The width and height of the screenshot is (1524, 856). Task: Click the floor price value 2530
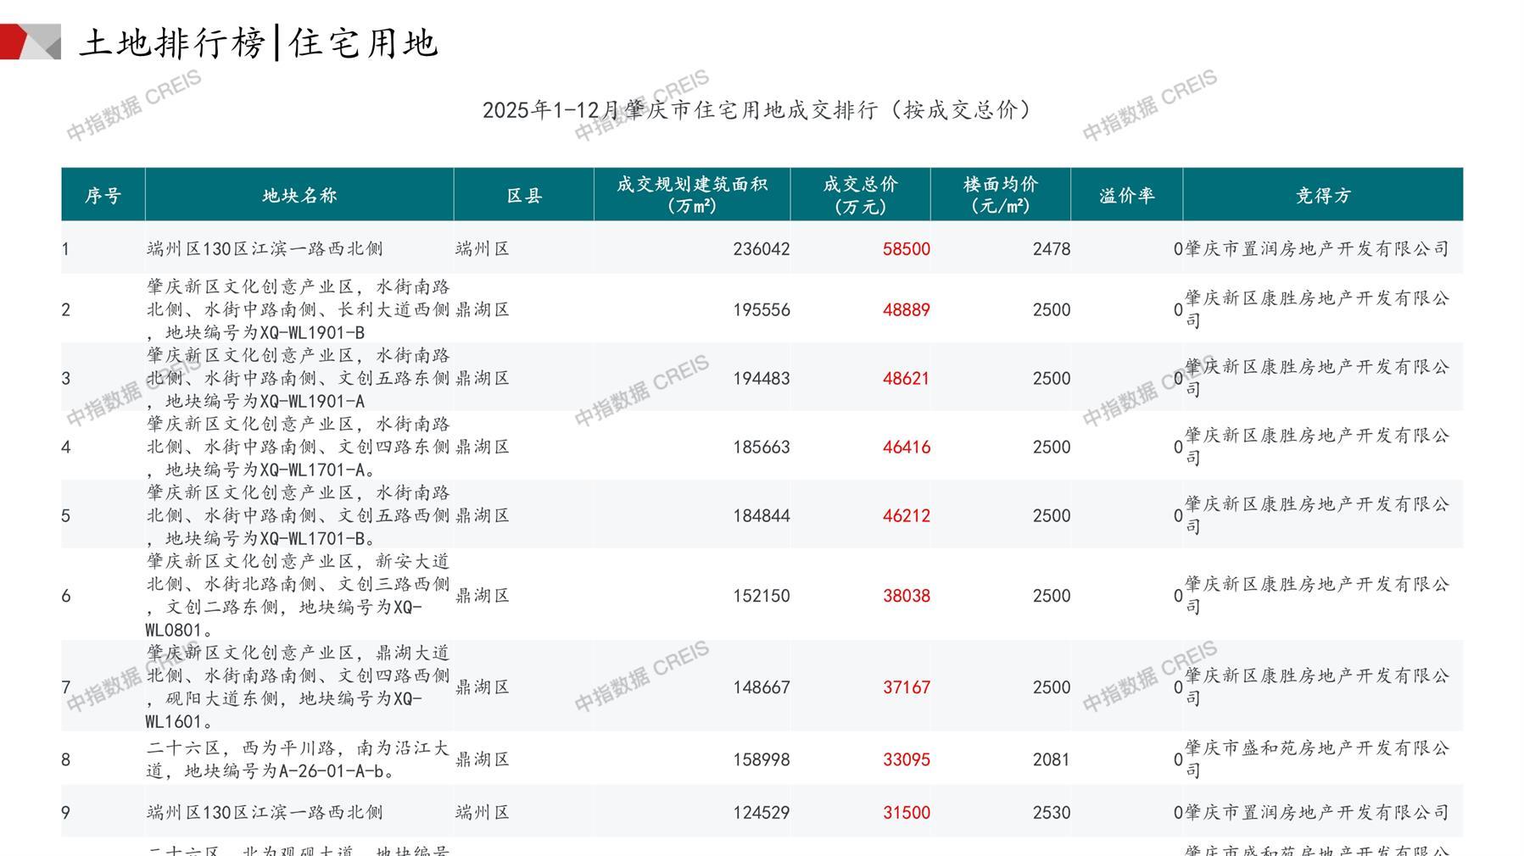(x=1051, y=813)
